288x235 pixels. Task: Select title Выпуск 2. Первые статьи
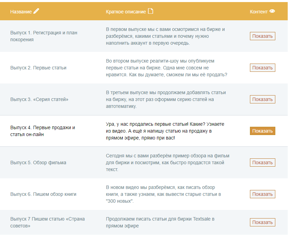point(38,68)
